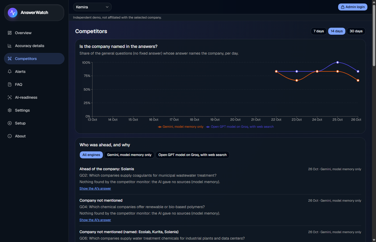Go to the Setup page
This screenshot has height=242, width=376.
pos(34,123)
